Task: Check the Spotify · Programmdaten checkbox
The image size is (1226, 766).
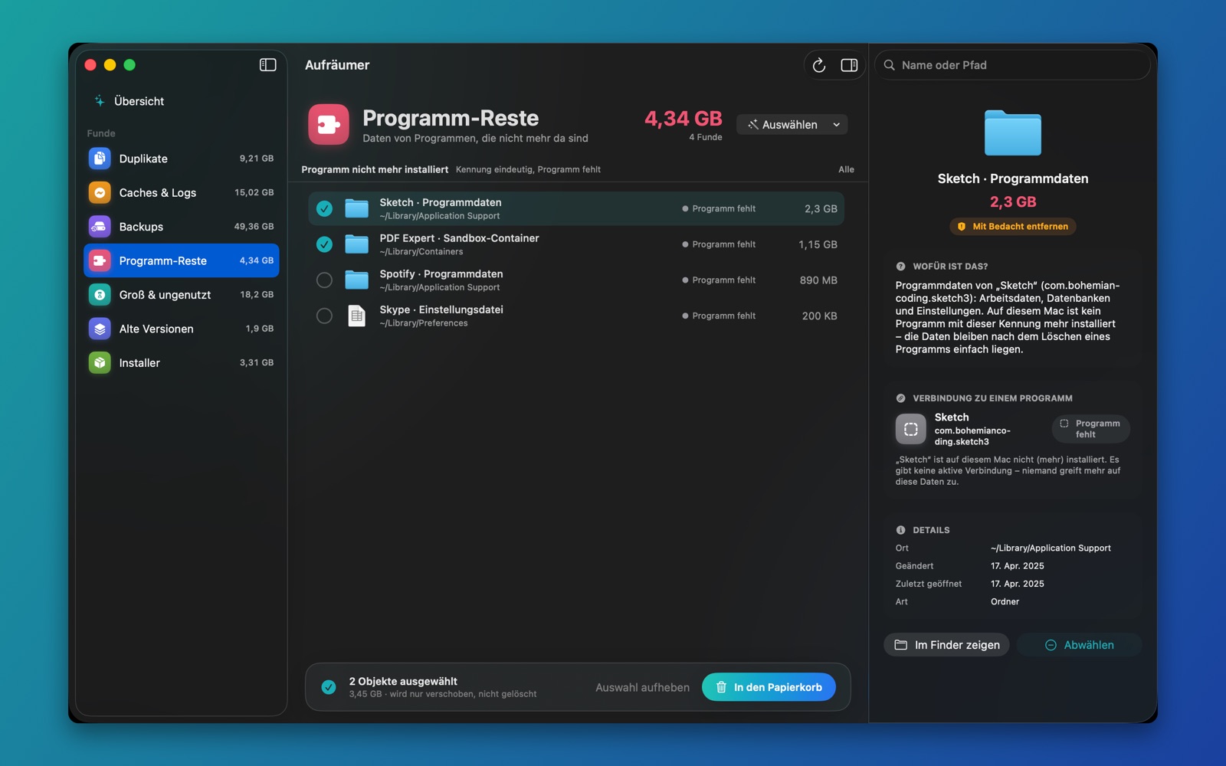Action: (325, 280)
